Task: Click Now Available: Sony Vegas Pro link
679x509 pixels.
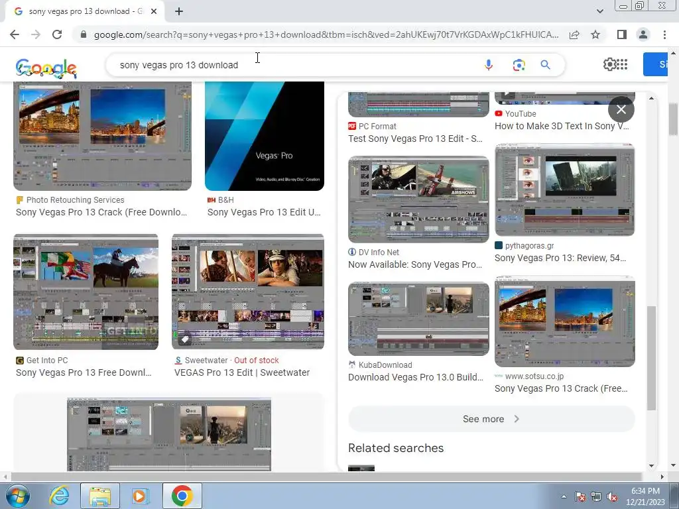Action: point(415,264)
